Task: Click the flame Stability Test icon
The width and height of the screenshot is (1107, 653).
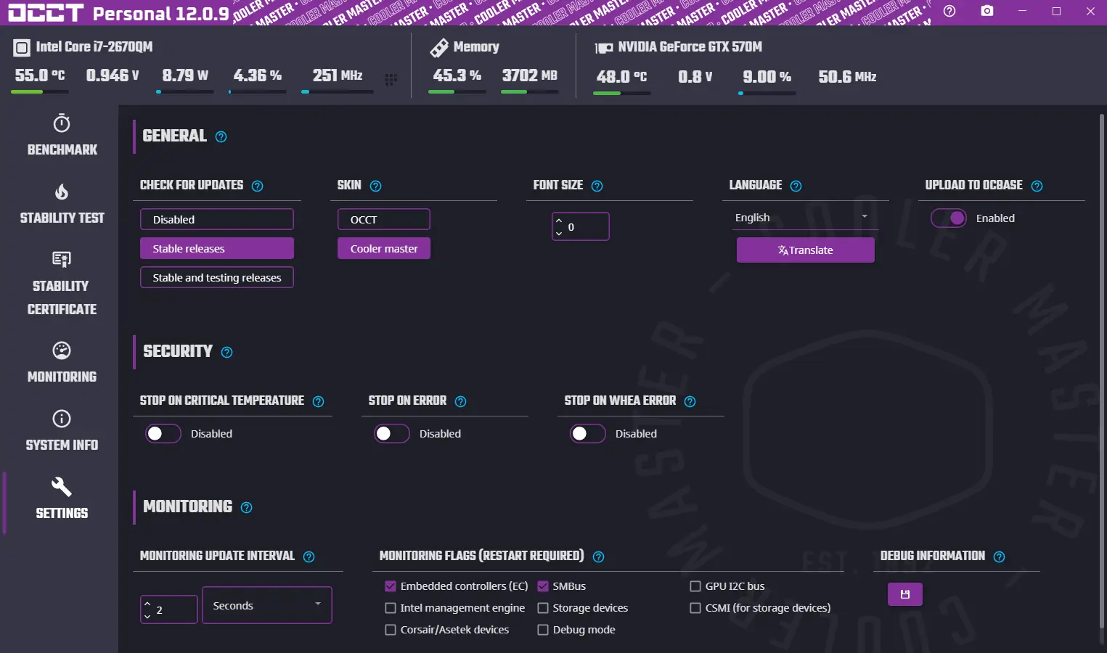Action: tap(62, 192)
